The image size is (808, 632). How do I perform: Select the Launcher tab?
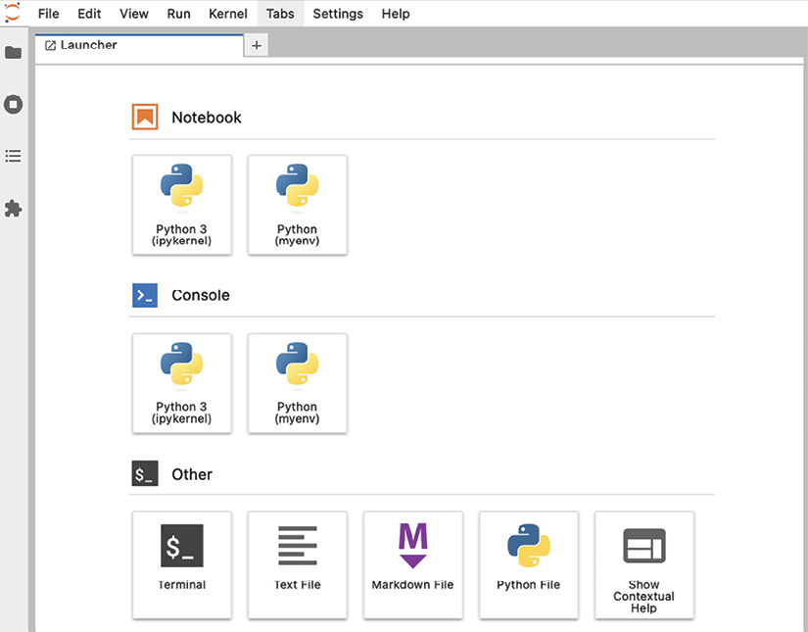(x=139, y=45)
